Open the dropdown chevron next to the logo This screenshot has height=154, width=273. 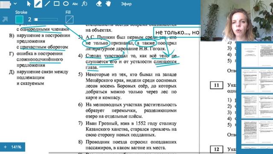click(x=15, y=4)
